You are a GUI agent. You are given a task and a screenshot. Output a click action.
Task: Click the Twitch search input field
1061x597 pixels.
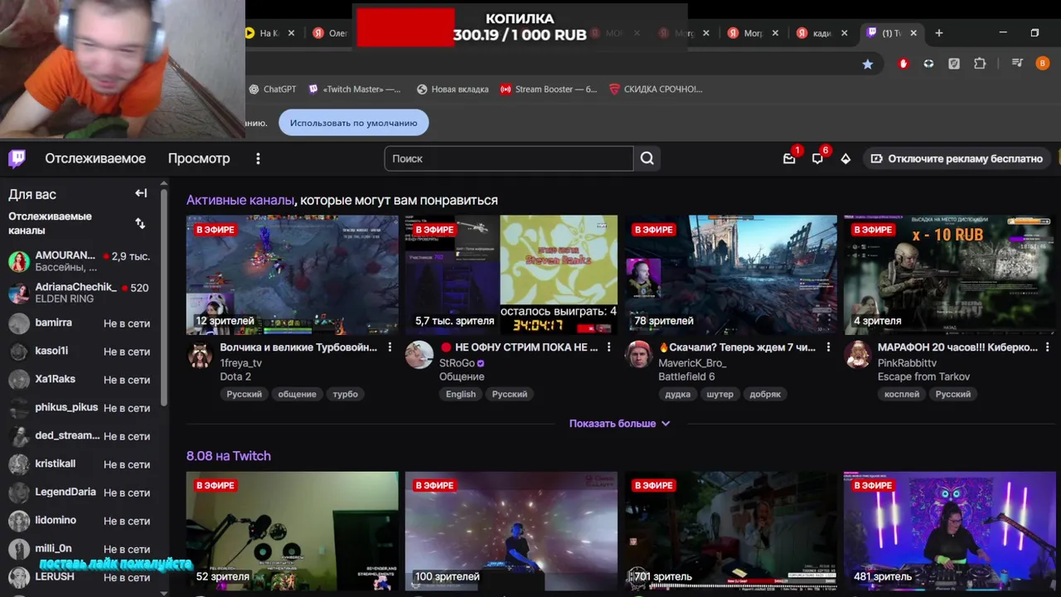coord(509,158)
